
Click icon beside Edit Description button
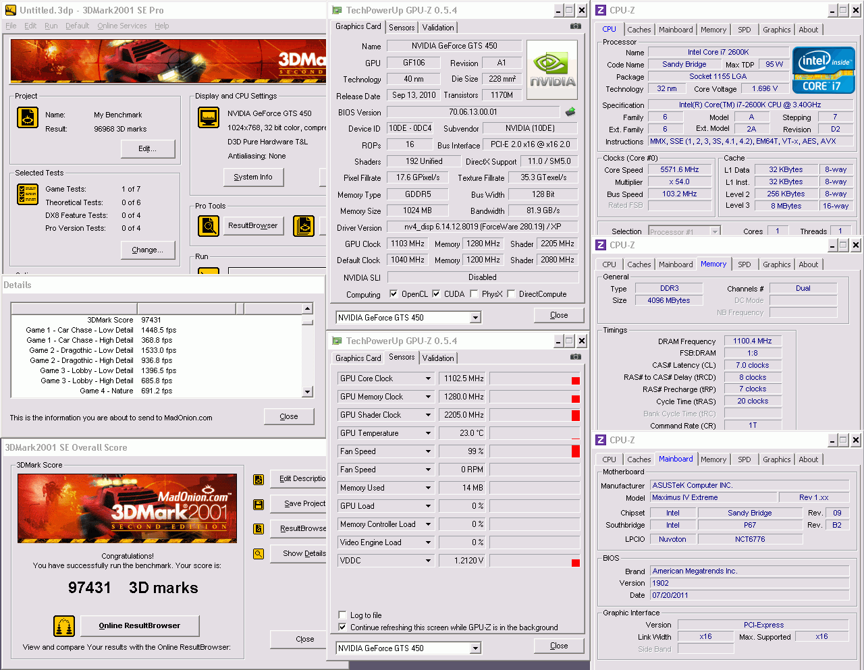coord(259,480)
